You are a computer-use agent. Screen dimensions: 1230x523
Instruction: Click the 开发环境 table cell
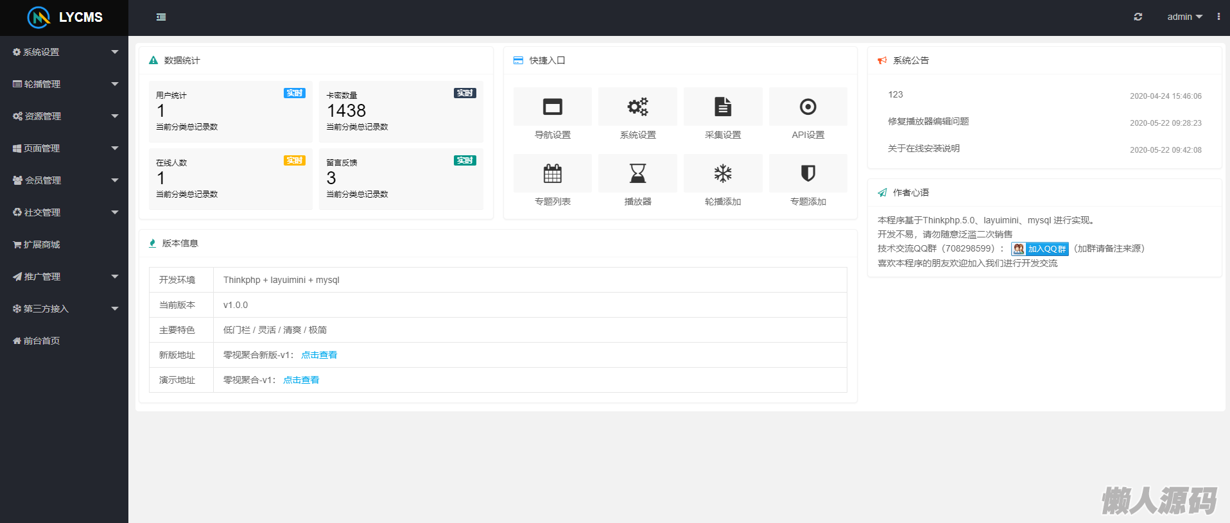182,280
